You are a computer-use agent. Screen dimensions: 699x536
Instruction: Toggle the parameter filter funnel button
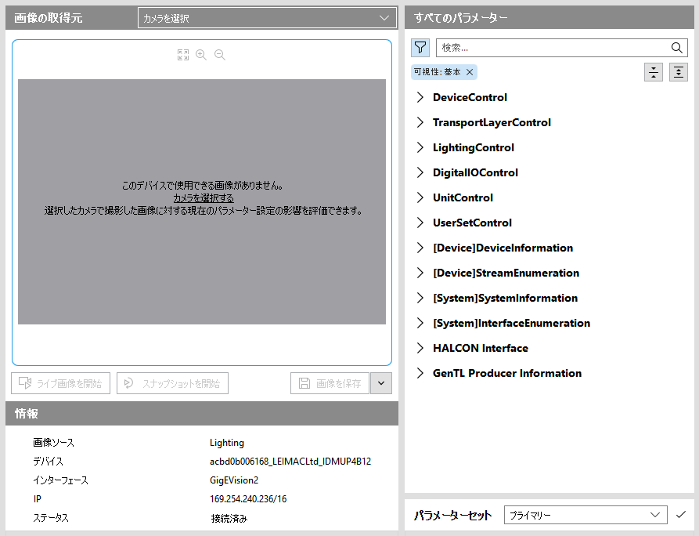[420, 48]
